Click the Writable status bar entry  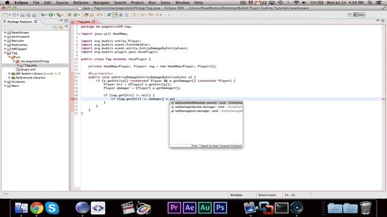pos(236,195)
